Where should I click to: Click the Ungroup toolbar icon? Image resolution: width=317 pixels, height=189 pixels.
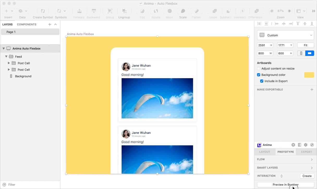(124, 11)
